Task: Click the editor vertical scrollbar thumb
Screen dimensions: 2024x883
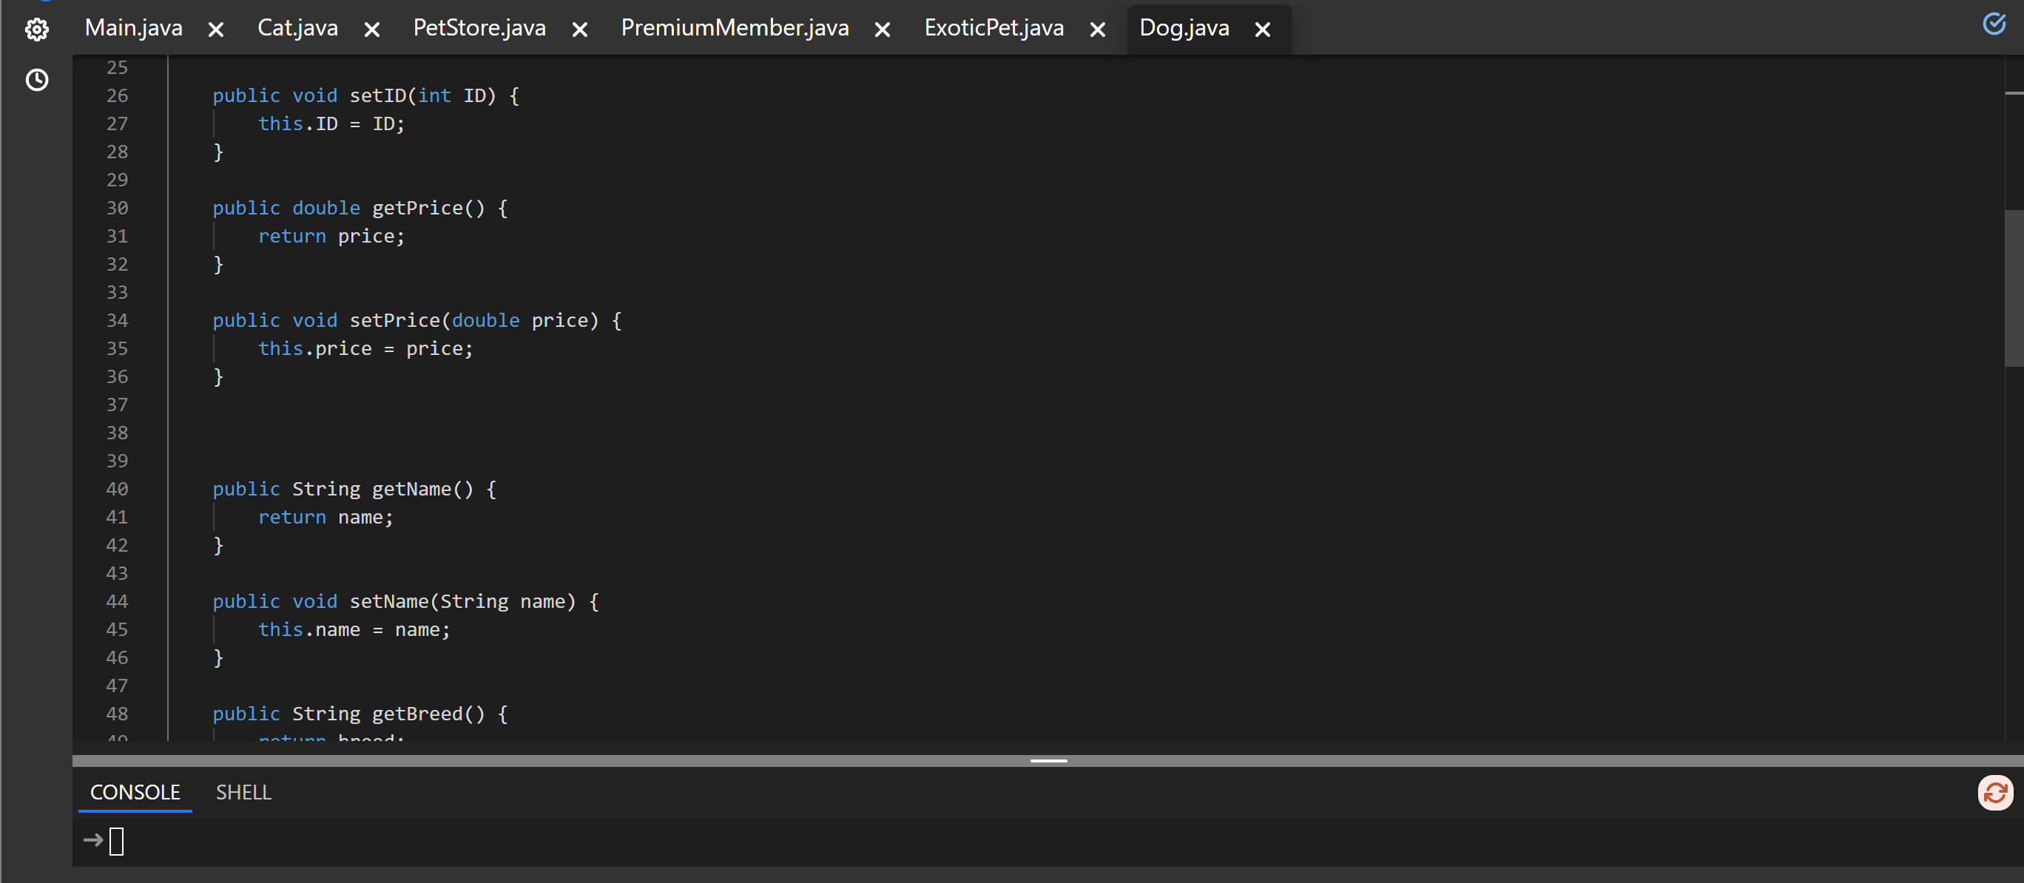Action: click(2013, 287)
